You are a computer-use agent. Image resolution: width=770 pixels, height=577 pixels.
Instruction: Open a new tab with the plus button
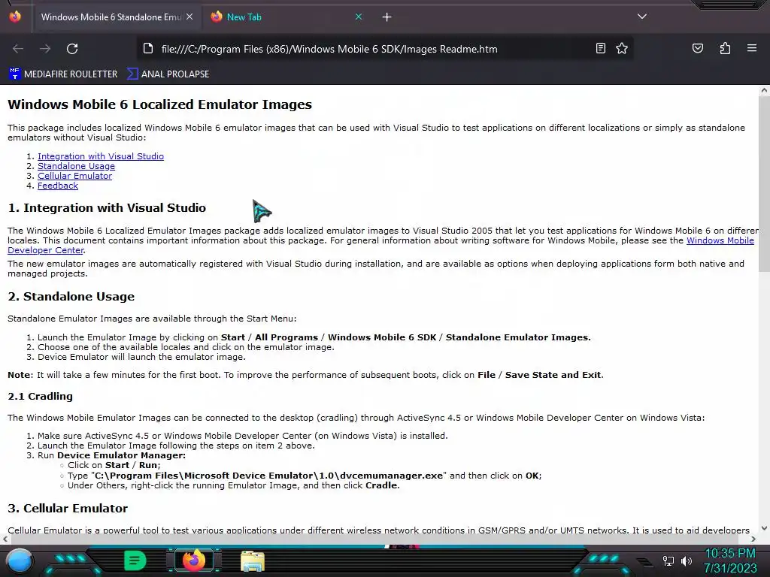387,17
